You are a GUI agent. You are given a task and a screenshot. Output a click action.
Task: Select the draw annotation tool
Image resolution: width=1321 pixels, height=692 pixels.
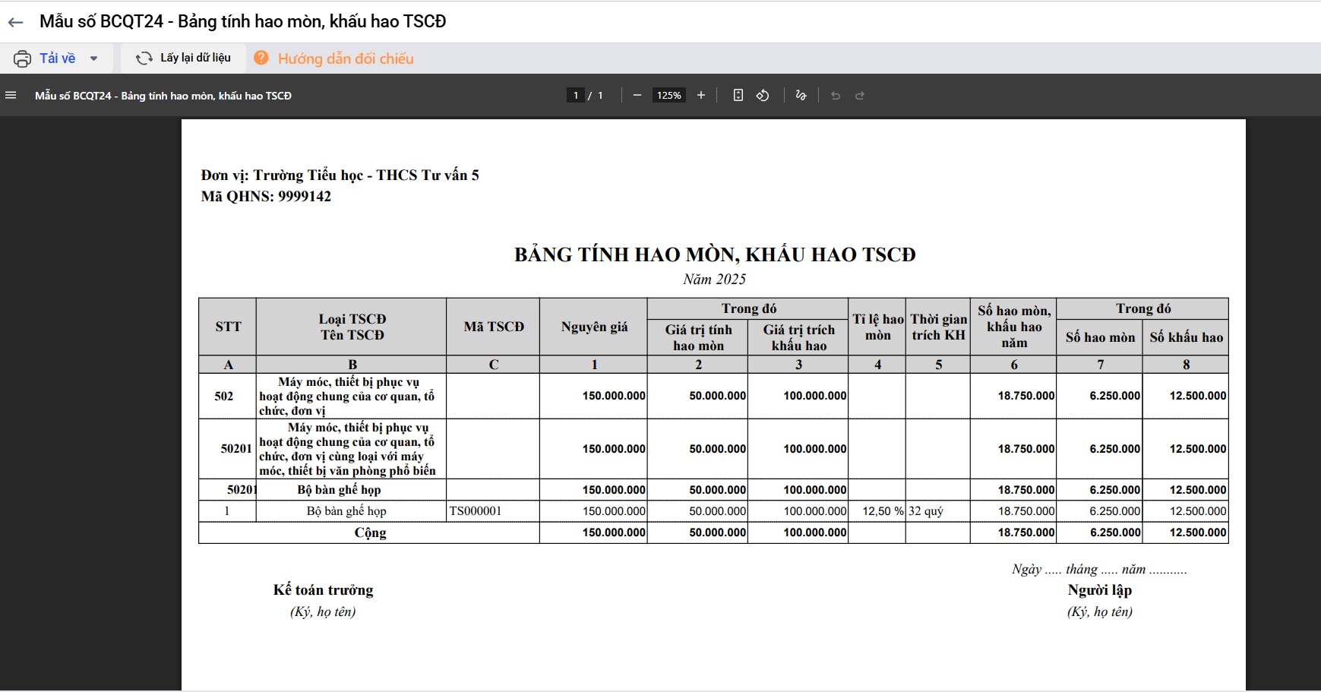tap(801, 95)
